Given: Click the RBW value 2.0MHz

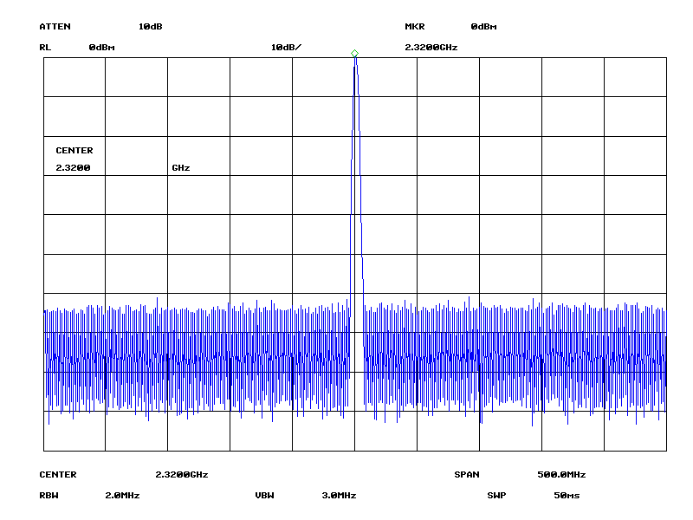Looking at the screenshot, I should (x=122, y=495).
